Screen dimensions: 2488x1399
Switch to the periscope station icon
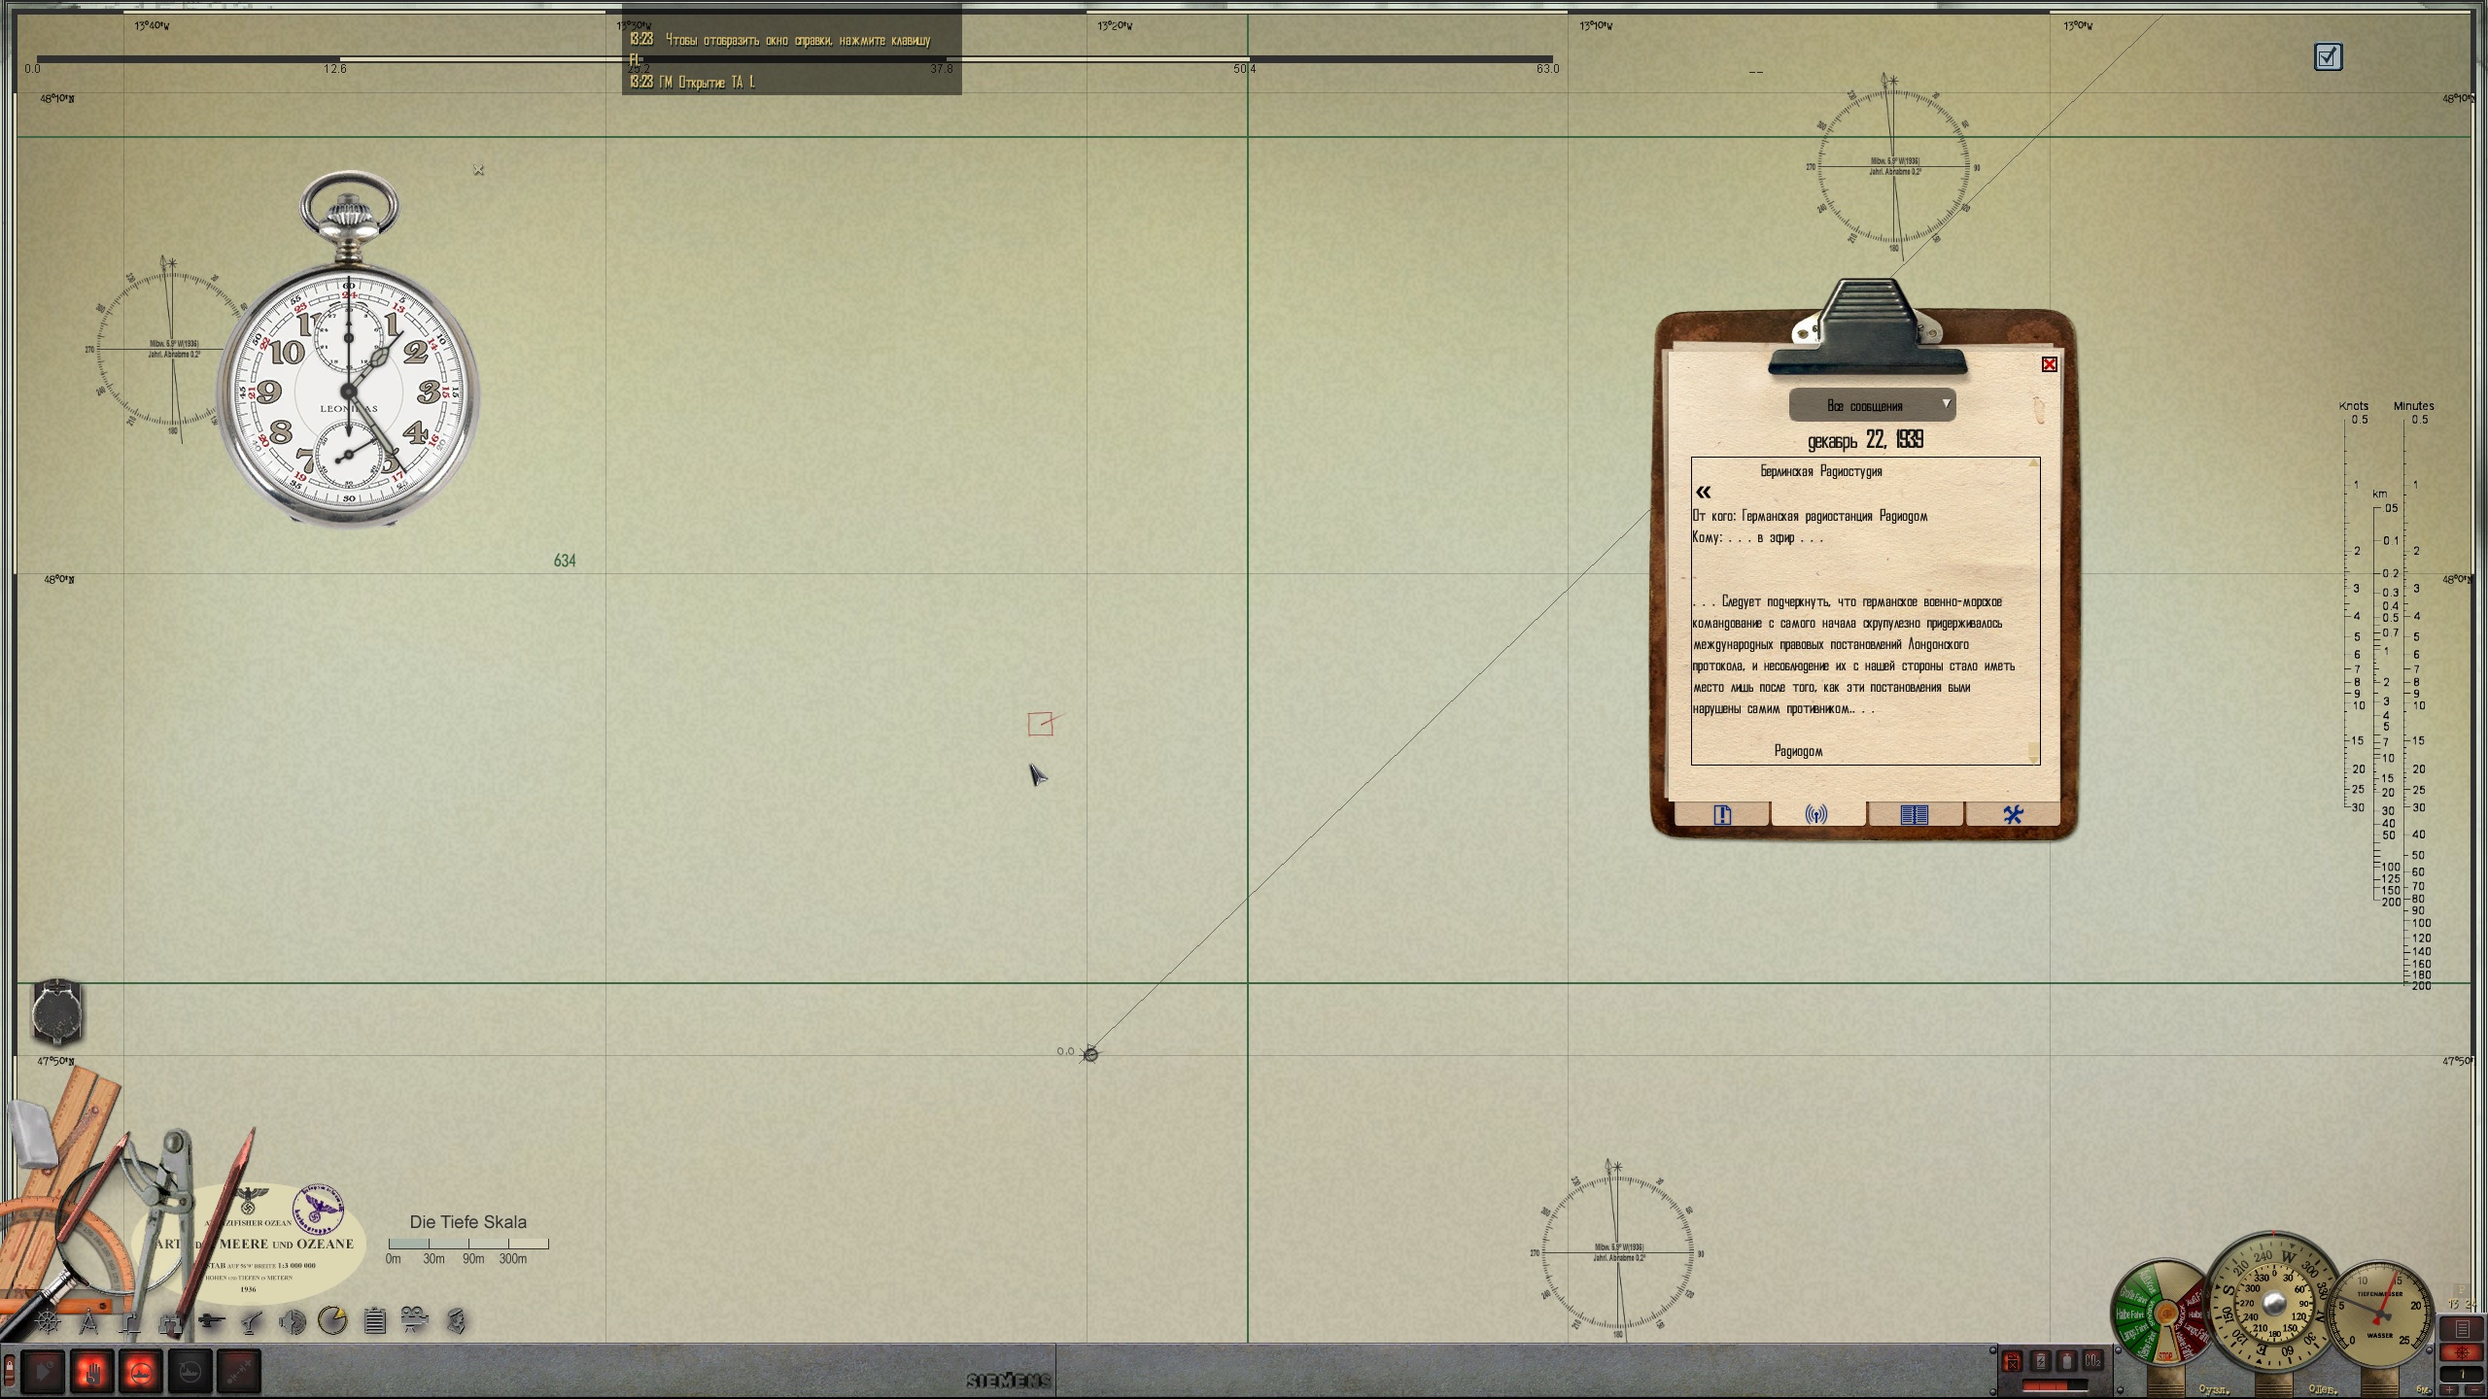click(x=129, y=1322)
